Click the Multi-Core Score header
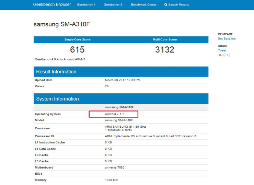 point(164,39)
